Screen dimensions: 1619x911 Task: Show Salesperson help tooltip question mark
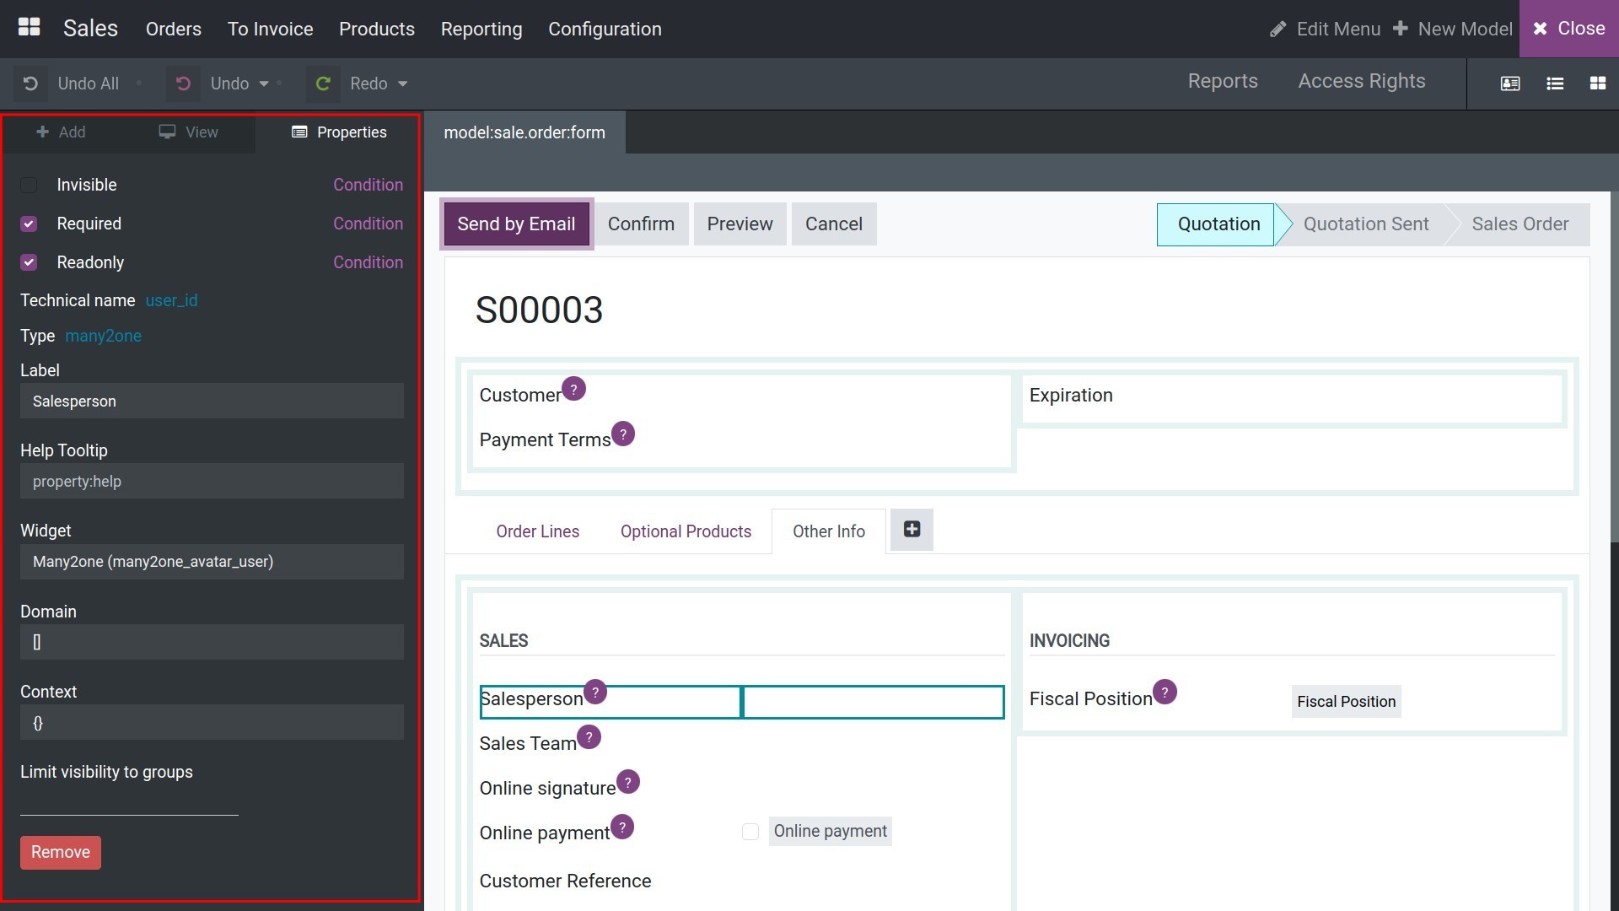click(595, 693)
